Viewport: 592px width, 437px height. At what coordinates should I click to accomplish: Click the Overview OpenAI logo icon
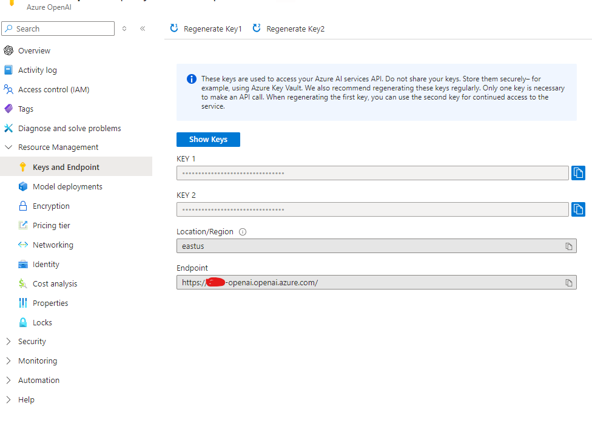pyautogui.click(x=8, y=50)
